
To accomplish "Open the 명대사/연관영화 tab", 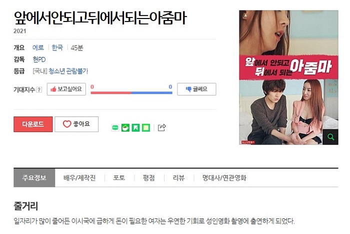I will (224, 178).
